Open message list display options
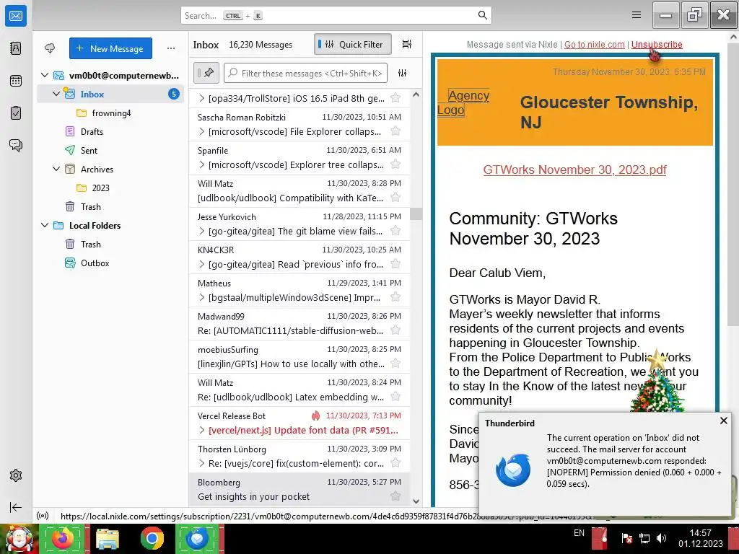This screenshot has height=554, width=739. click(x=407, y=44)
